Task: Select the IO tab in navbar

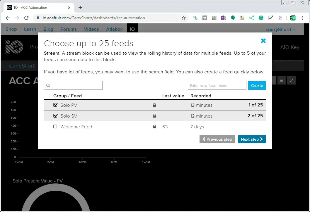Action: pyautogui.click(x=132, y=29)
